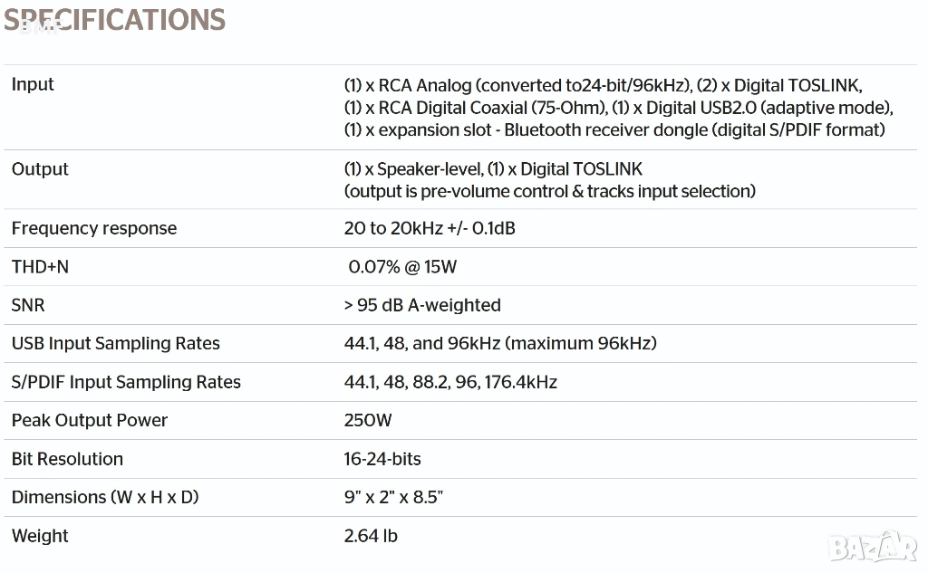Click the Bazar watermark logo
Screen dimensions: 928x573
pos(874,545)
